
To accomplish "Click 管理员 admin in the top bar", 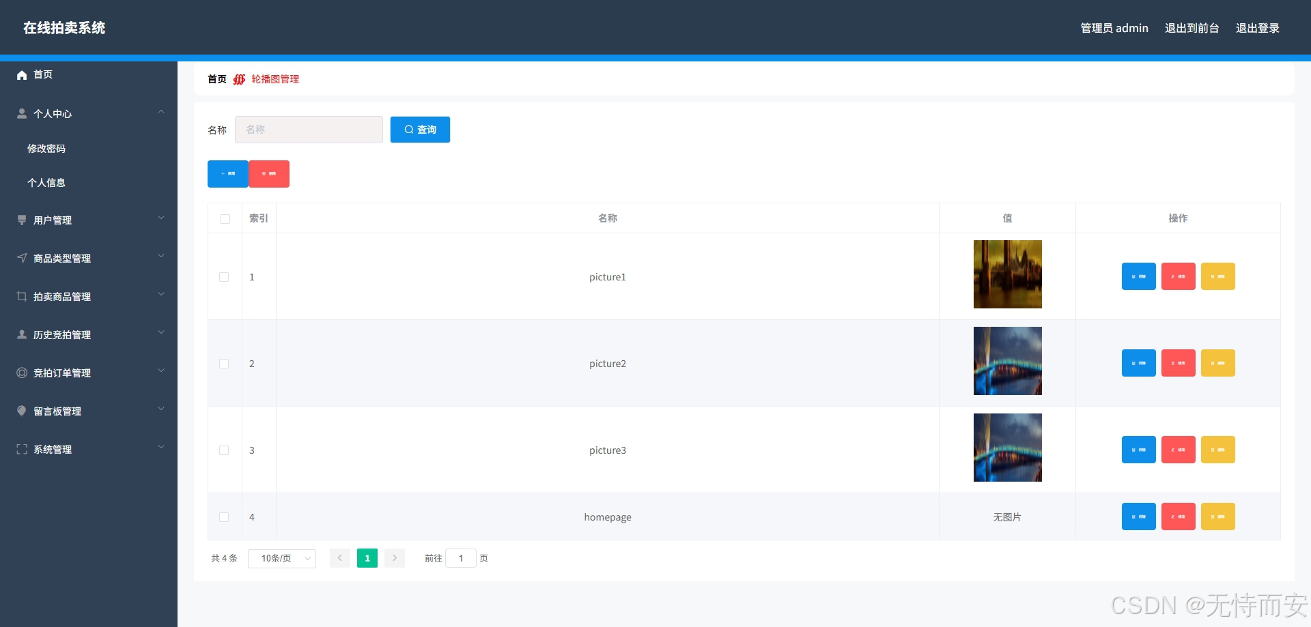I will point(1114,28).
